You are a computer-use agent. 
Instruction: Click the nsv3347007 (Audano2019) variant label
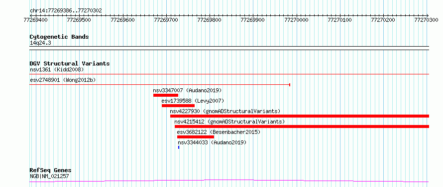(187, 91)
